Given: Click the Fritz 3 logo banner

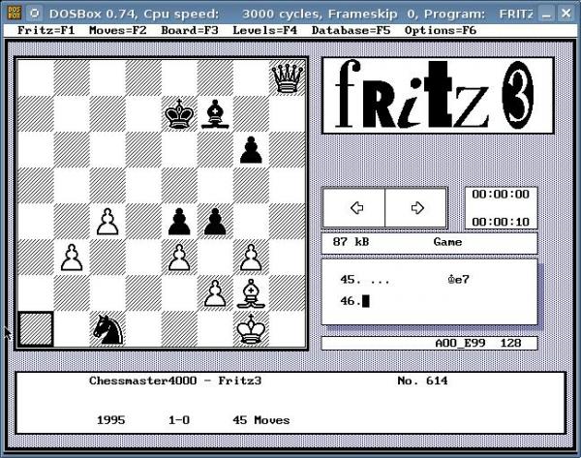Looking at the screenshot, I should coord(438,96).
